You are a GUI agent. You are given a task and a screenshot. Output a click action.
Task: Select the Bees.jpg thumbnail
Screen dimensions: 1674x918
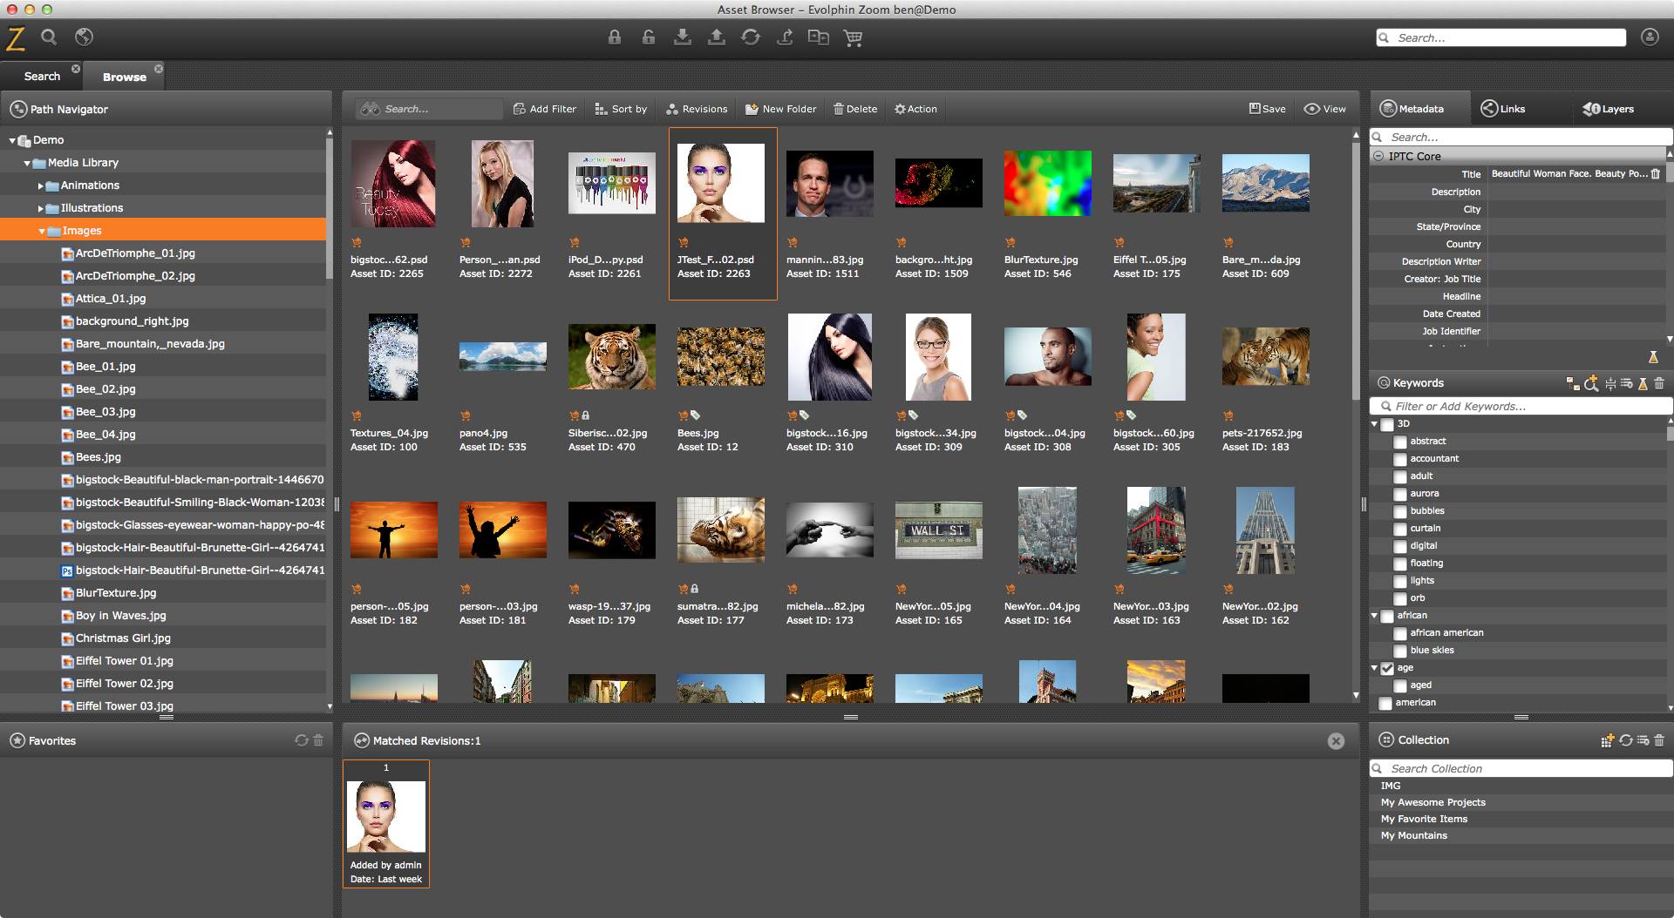[721, 357]
